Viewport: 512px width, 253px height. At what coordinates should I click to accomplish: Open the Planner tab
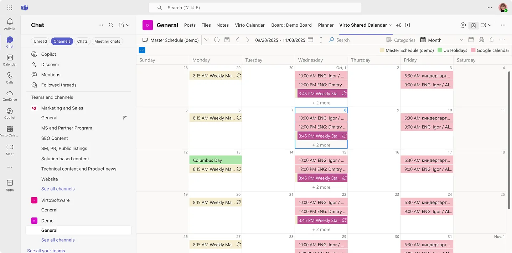(326, 25)
